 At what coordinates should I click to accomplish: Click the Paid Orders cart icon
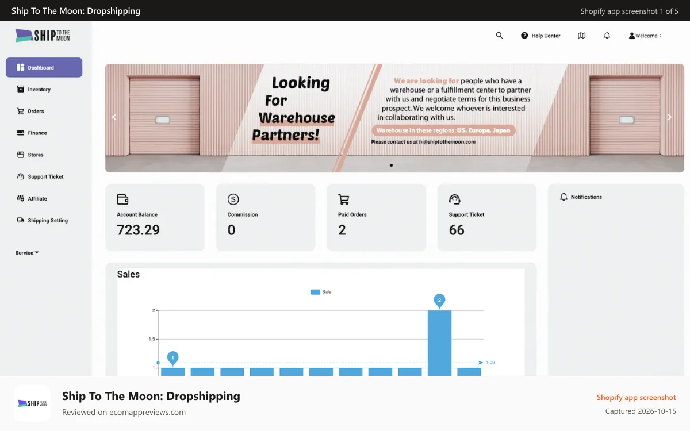[x=344, y=199]
